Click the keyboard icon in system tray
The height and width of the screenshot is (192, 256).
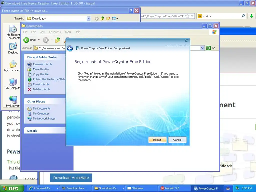228,188
